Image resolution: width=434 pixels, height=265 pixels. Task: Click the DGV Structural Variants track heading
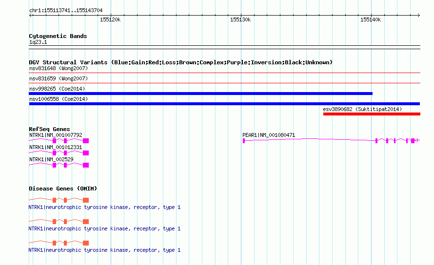pyautogui.click(x=181, y=62)
